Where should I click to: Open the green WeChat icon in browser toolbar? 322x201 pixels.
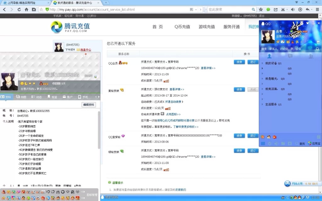268,9
